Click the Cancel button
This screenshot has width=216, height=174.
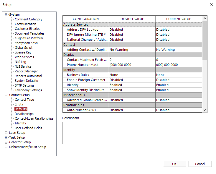point(200,164)
